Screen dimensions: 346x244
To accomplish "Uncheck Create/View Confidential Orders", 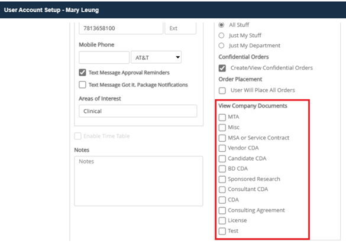I will pos(222,68).
